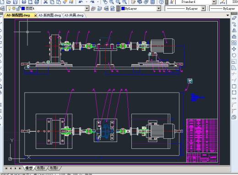238x175 pixels.
Task: Click the Save icon in toolbar
Action: pos(15,2)
